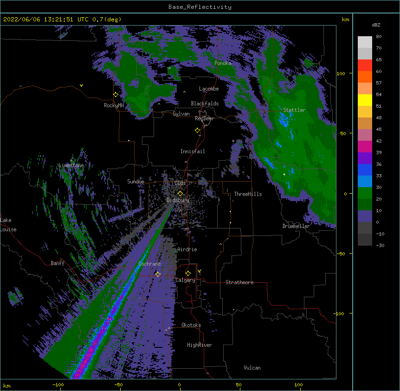Select the Sylvan label

point(181,114)
